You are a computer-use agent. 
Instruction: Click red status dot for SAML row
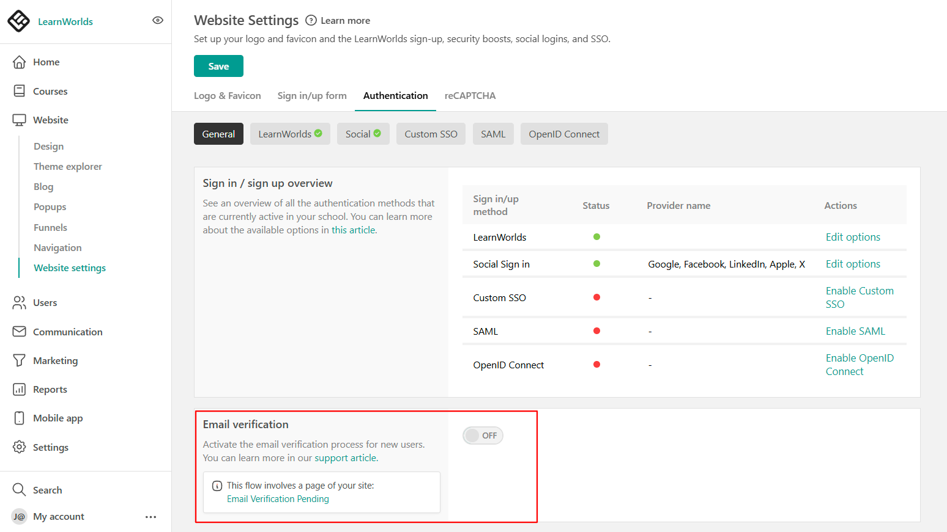tap(596, 330)
